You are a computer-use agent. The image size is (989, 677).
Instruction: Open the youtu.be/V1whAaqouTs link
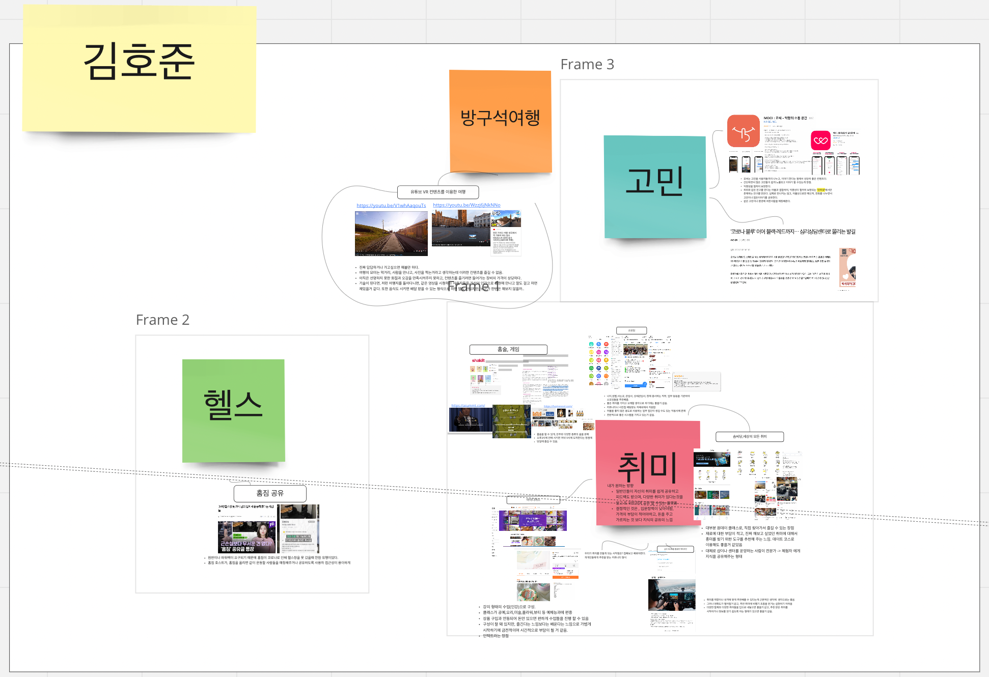[391, 206]
